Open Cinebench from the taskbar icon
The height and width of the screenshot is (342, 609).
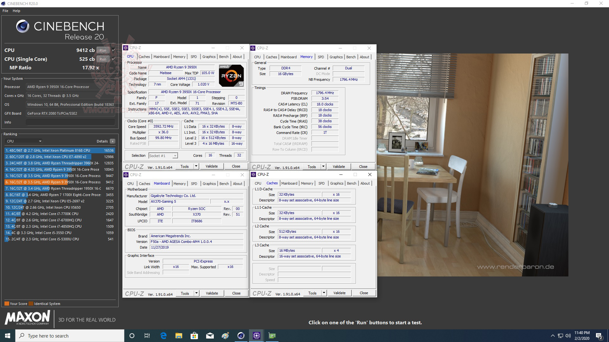(241, 336)
